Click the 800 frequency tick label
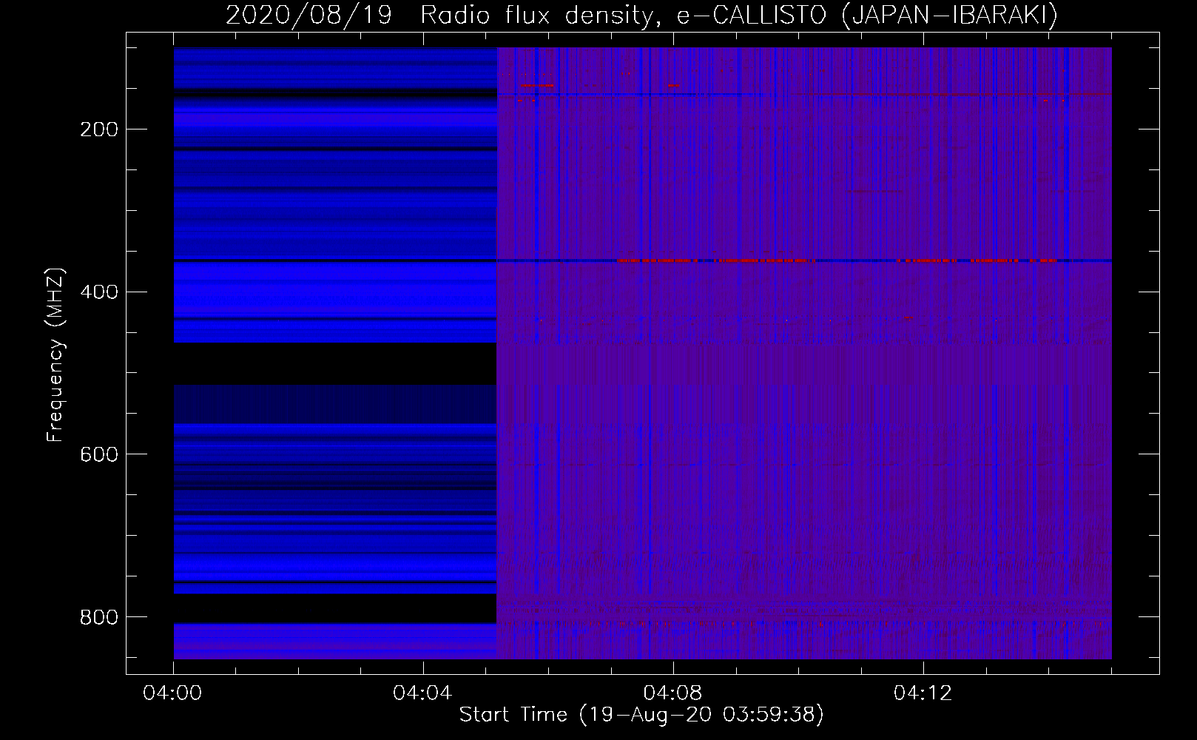This screenshot has height=740, width=1197. (99, 617)
